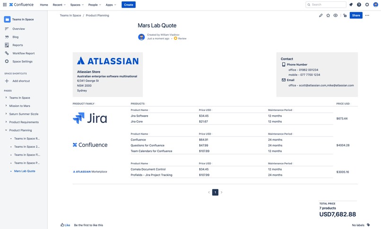Expand Product Requirements tree item
381x229 pixels.
point(6,122)
